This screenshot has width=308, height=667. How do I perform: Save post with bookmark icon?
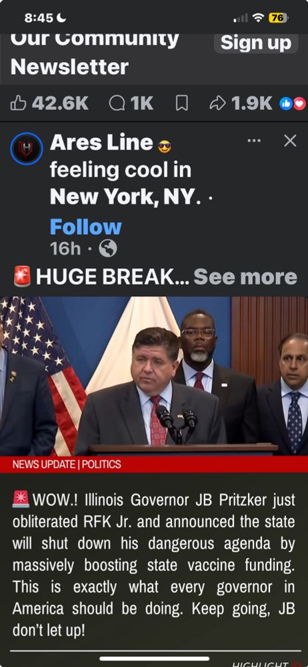coord(181,103)
